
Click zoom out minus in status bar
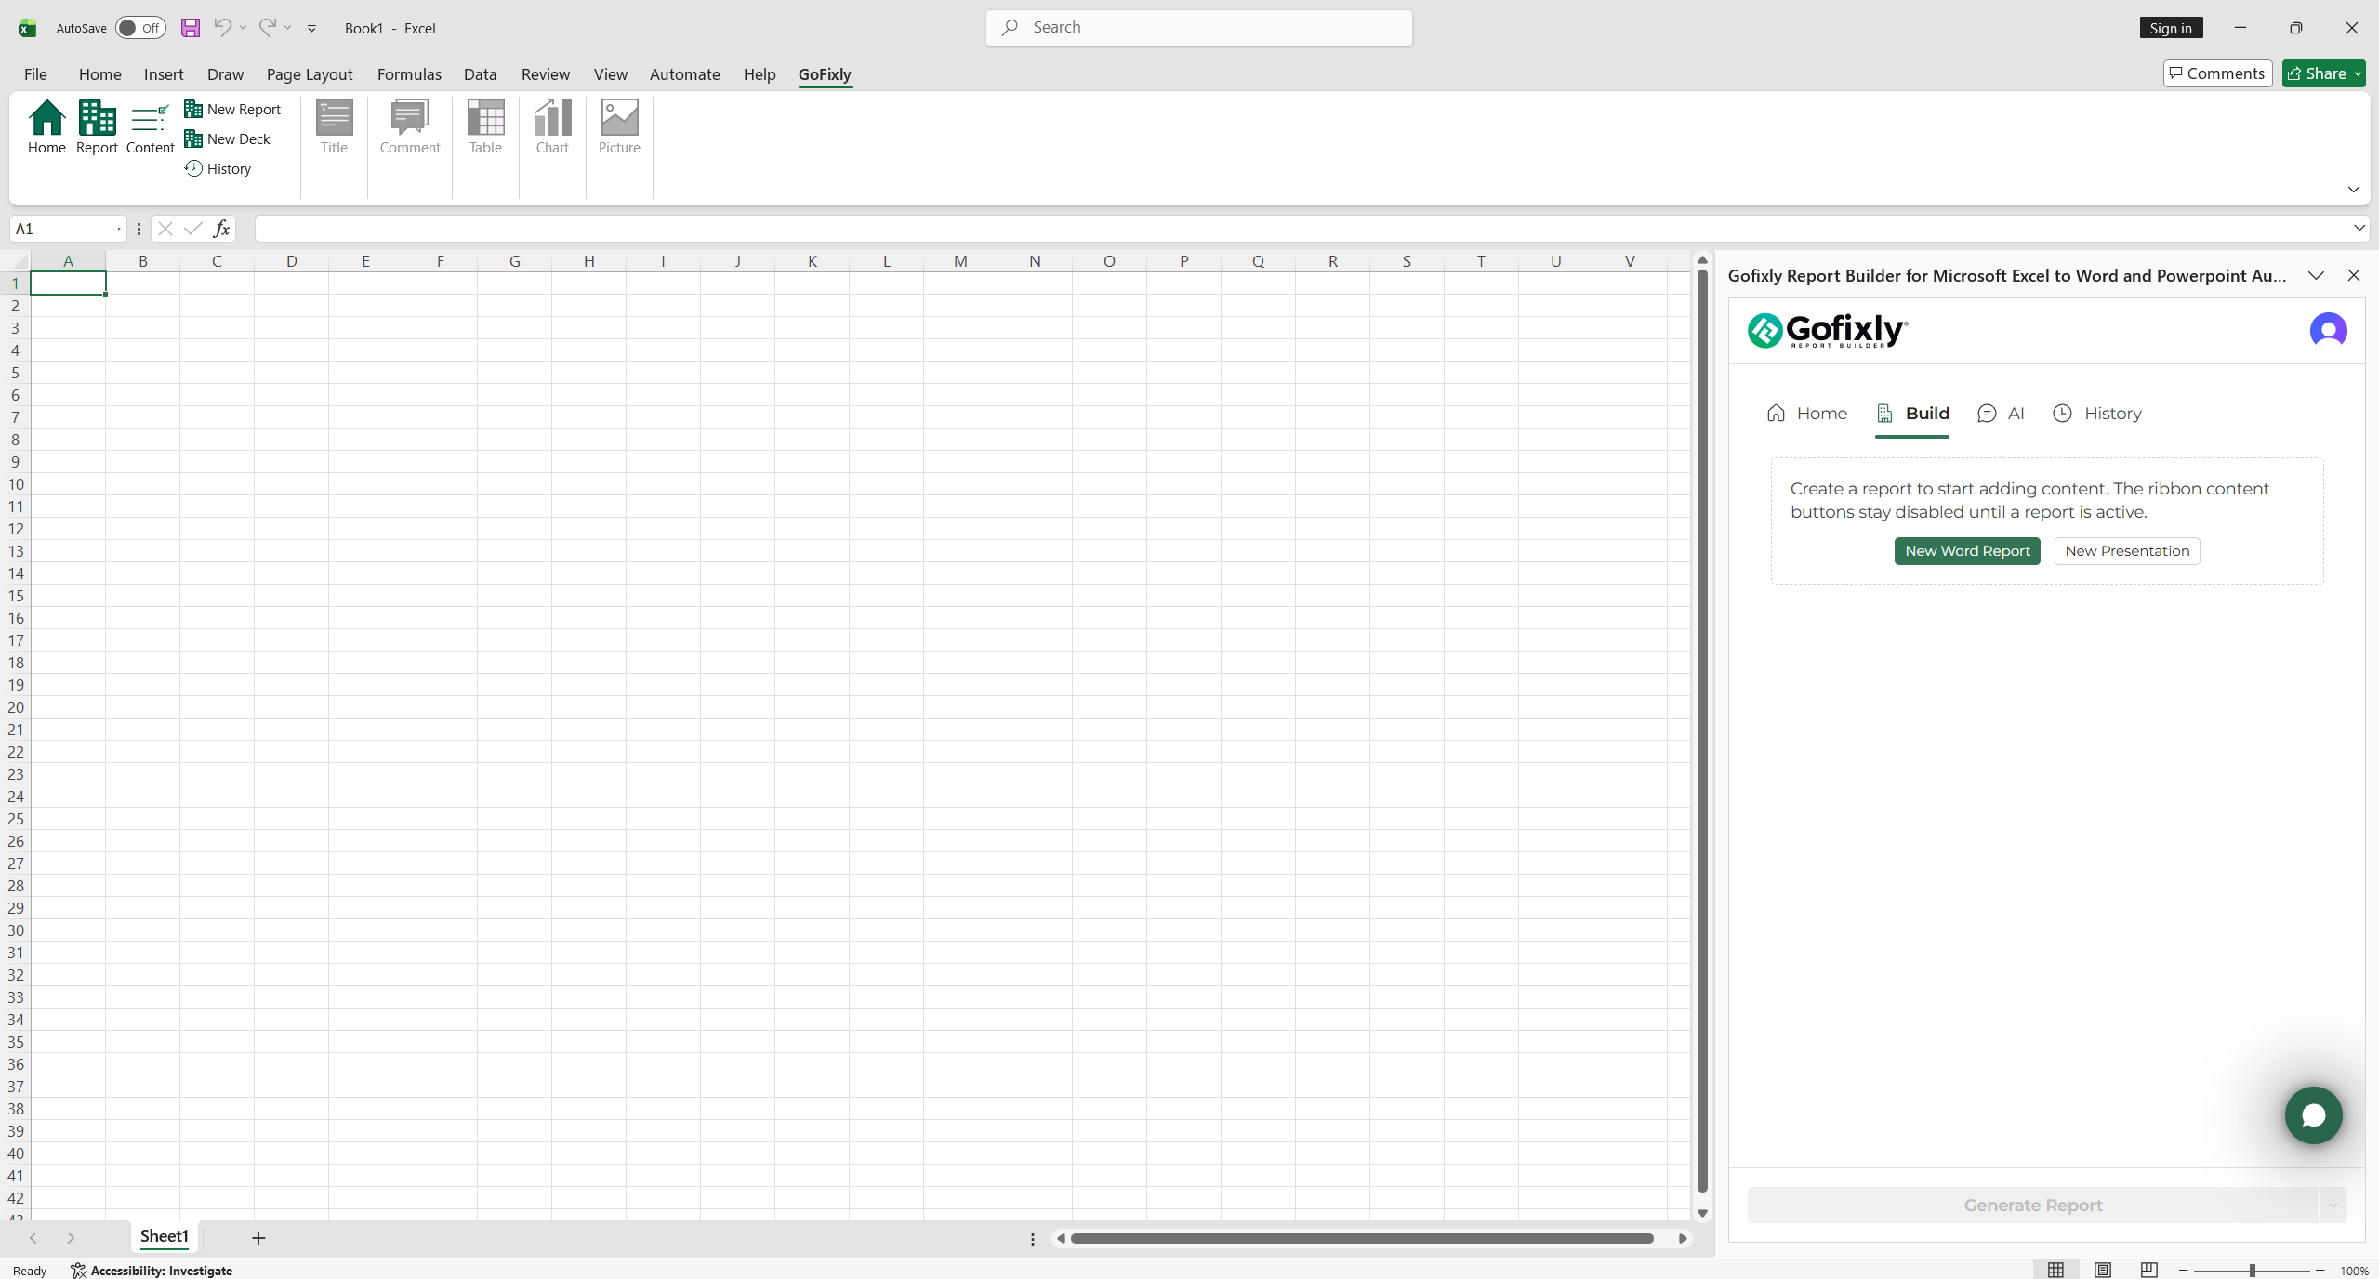click(2183, 1271)
